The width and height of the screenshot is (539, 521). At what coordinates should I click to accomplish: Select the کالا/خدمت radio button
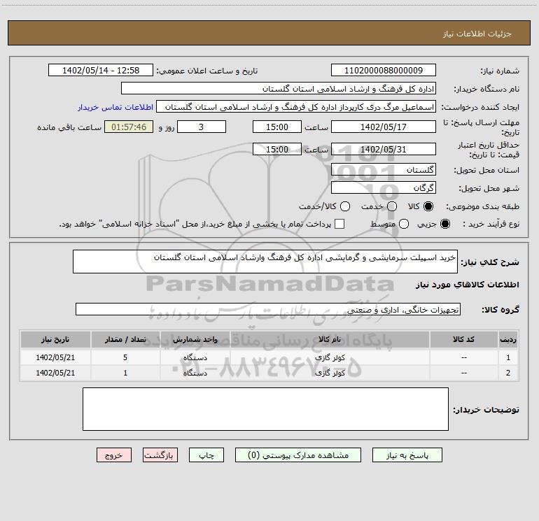pos(345,206)
